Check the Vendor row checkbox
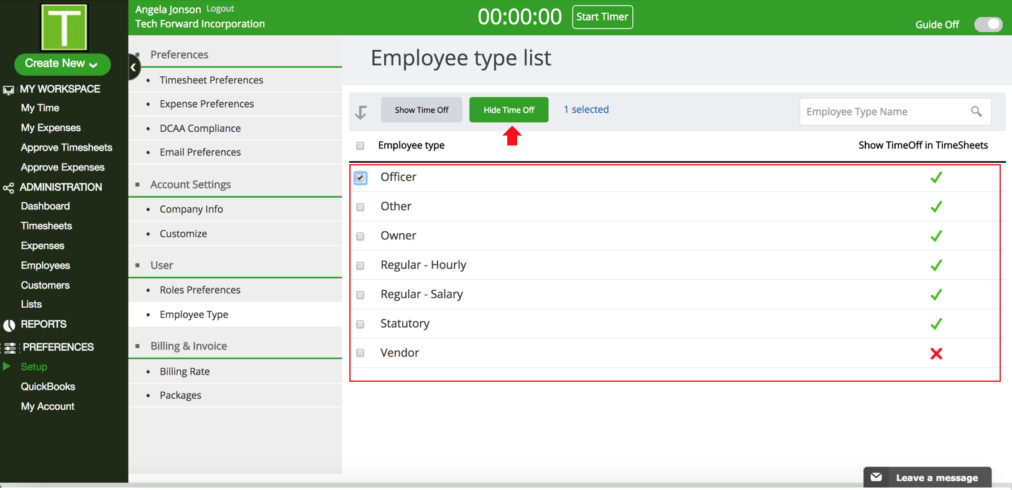Viewport: 1012px width, 490px height. point(361,353)
